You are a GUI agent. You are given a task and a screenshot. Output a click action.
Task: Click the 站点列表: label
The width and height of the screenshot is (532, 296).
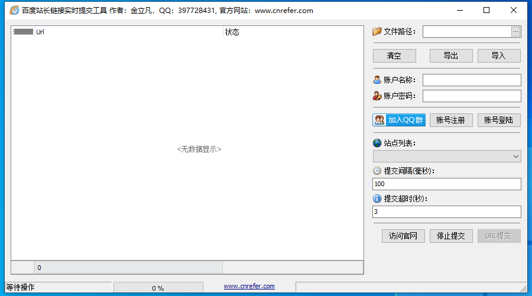(400, 143)
